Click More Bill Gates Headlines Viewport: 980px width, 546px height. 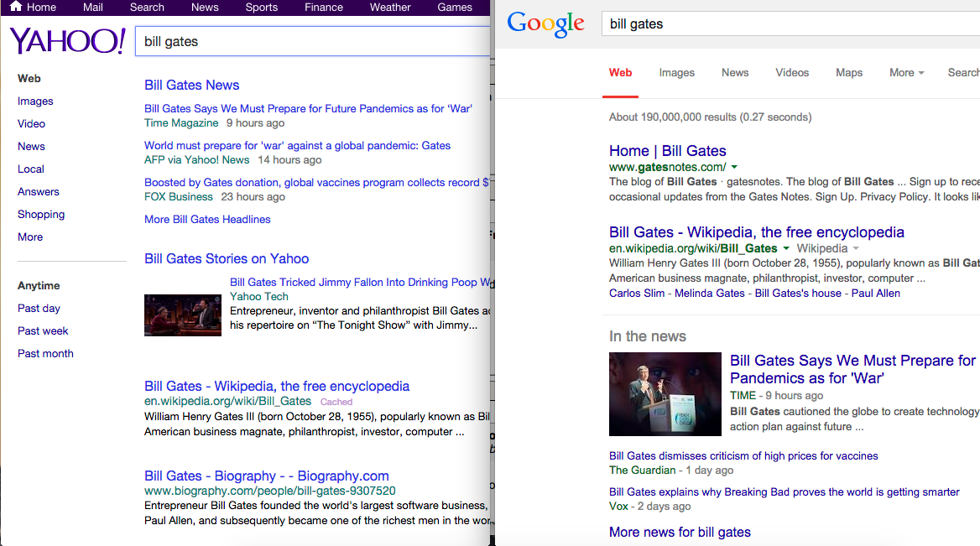click(x=207, y=219)
